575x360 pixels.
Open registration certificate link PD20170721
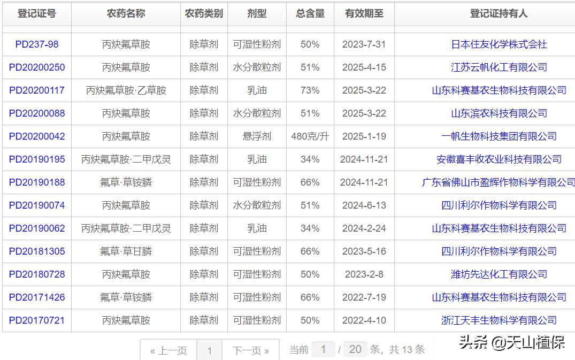point(35,320)
